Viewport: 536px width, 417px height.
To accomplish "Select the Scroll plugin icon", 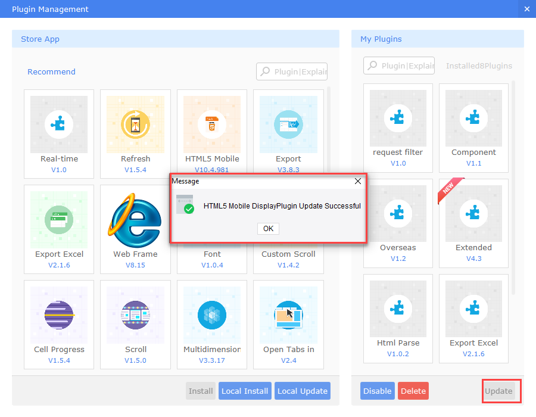I will [135, 315].
